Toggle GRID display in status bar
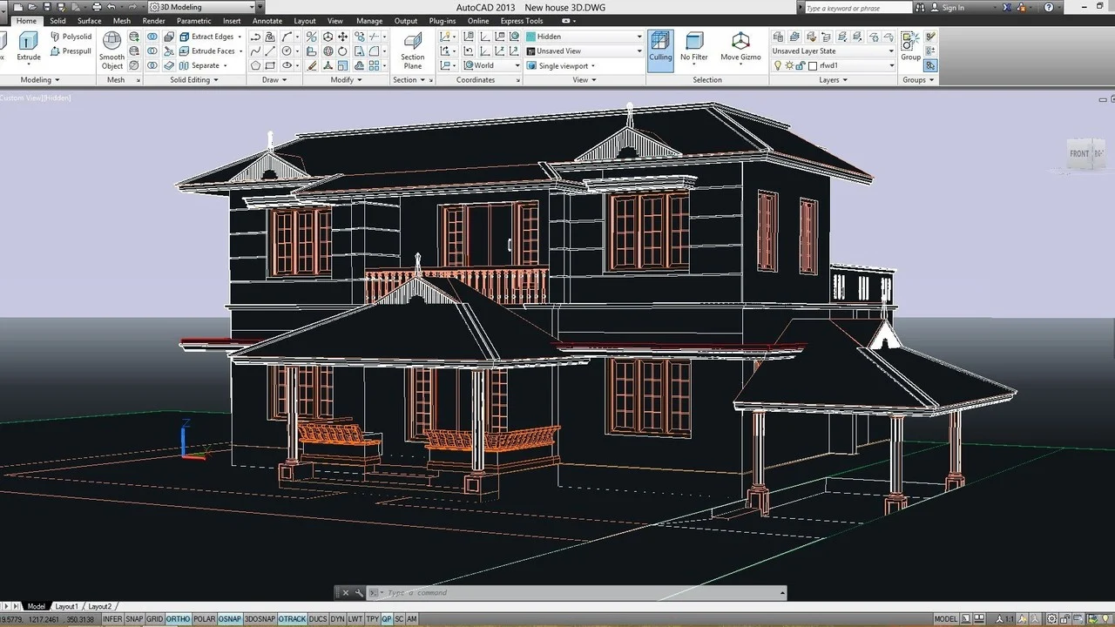The height and width of the screenshot is (627, 1115). click(x=154, y=619)
